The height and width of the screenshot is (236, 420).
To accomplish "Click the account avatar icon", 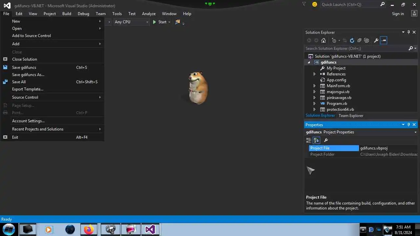I will tap(414, 13).
